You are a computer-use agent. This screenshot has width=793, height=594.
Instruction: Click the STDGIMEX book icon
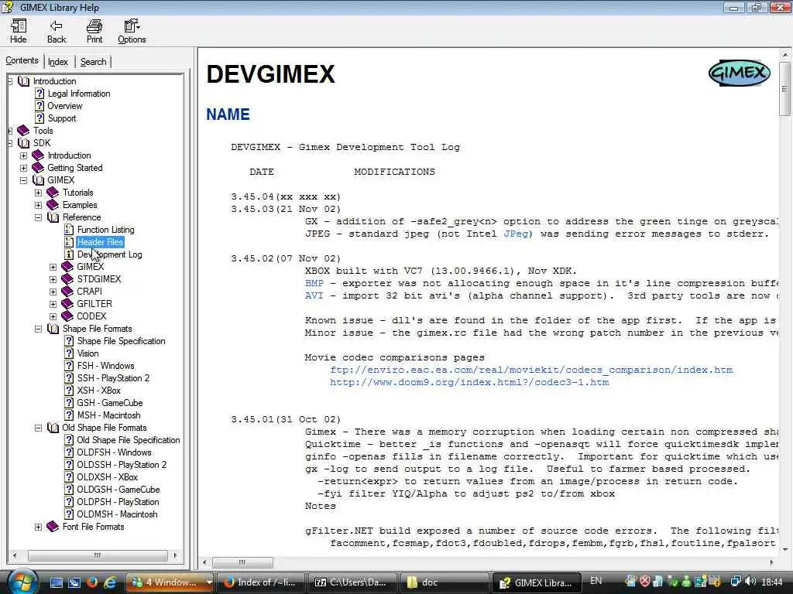click(x=67, y=279)
